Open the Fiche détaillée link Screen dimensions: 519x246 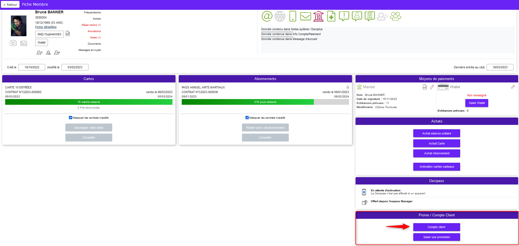[x=46, y=27]
